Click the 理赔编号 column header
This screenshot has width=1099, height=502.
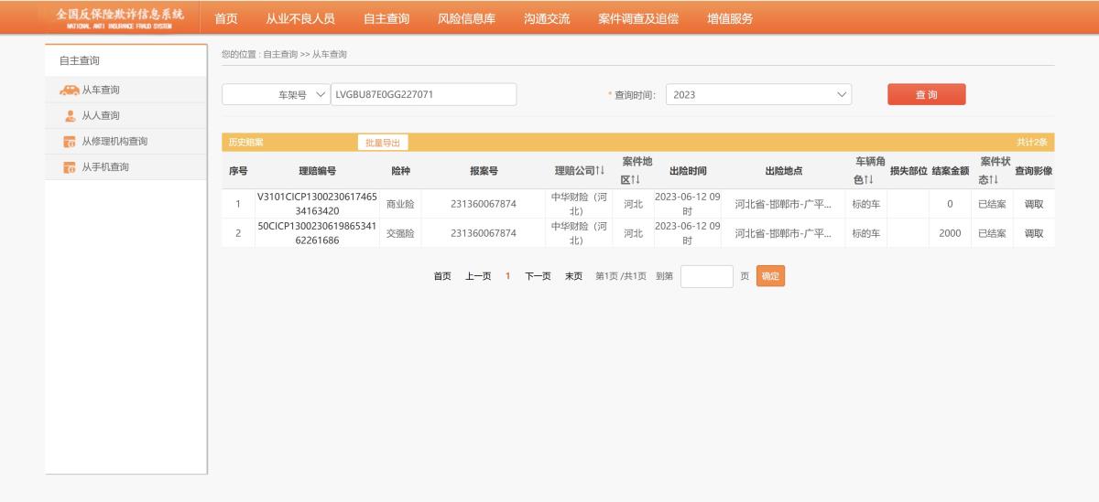pyautogui.click(x=317, y=171)
